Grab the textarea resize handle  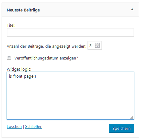(132, 118)
